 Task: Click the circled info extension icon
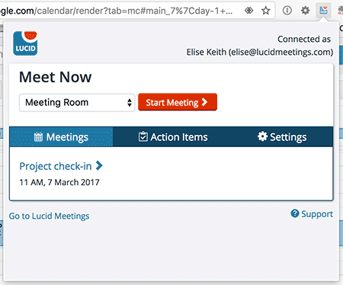tap(287, 11)
